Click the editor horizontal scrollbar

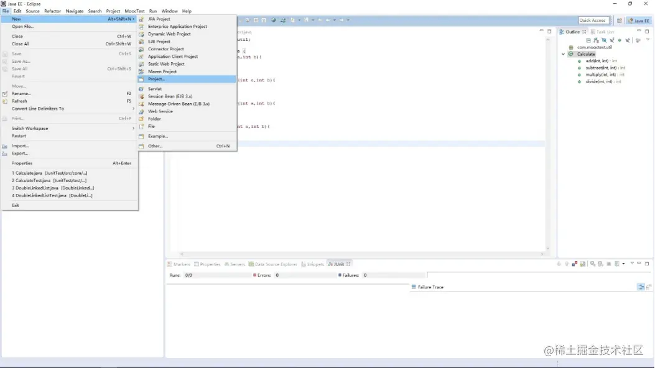tap(362, 254)
